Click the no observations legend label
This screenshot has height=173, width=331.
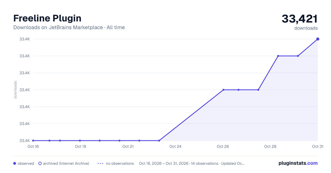tap(120, 163)
